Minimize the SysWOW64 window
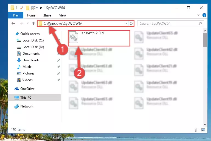Viewport: 211px width, 141px height. tap(176, 8)
